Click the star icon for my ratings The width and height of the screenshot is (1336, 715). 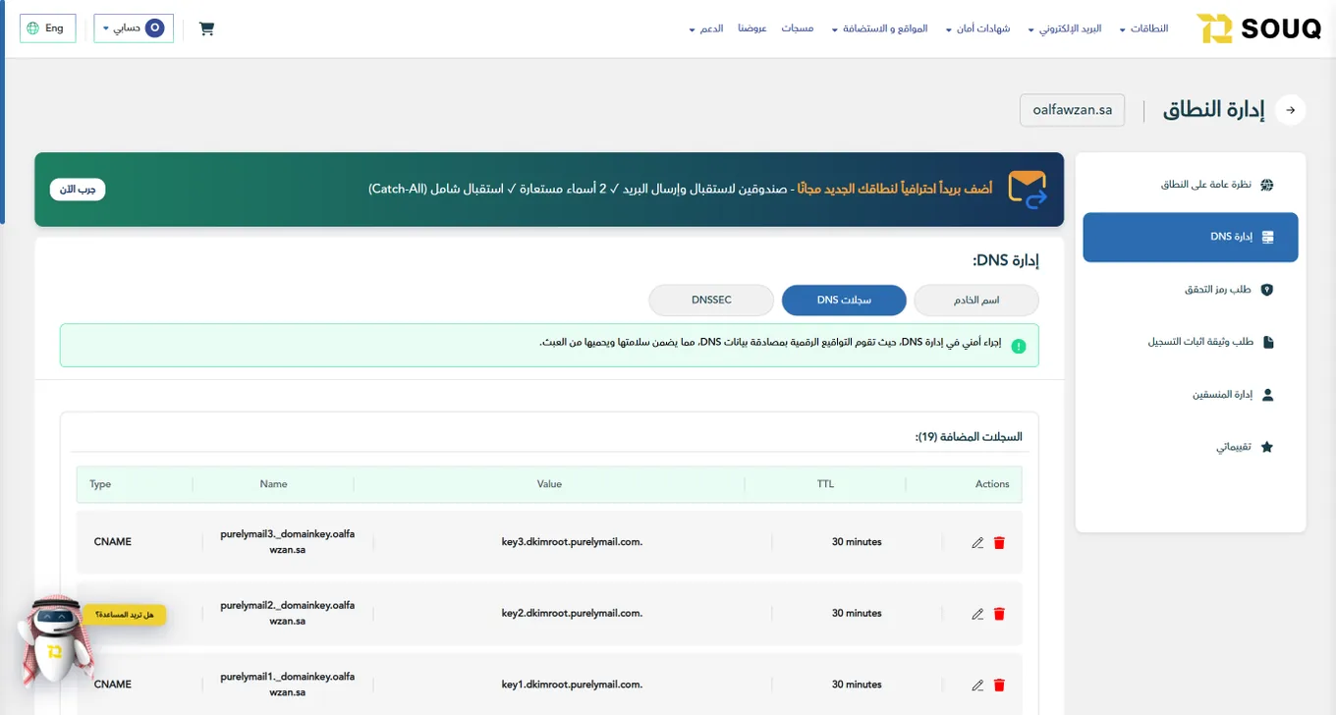[x=1267, y=447]
